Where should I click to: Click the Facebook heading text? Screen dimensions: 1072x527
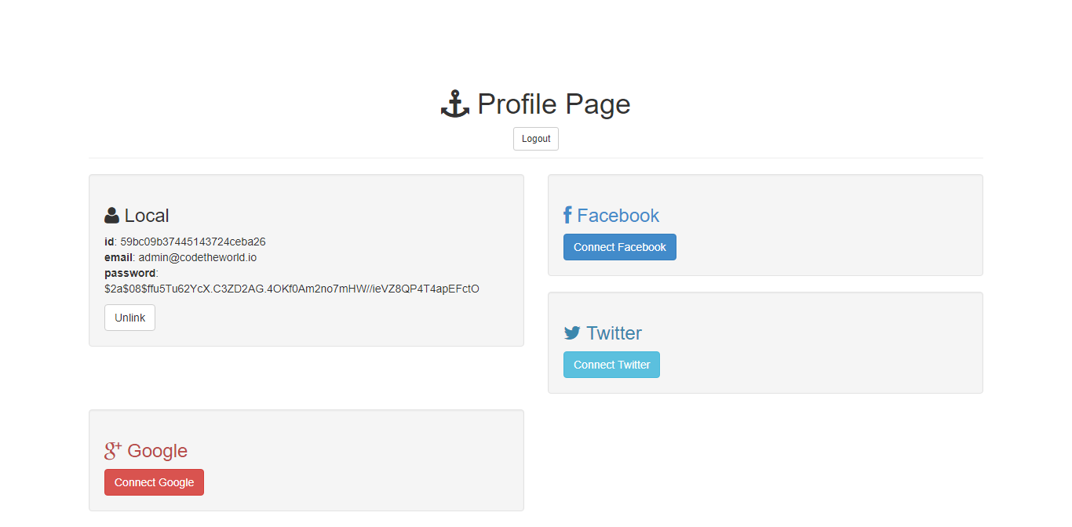click(x=618, y=216)
